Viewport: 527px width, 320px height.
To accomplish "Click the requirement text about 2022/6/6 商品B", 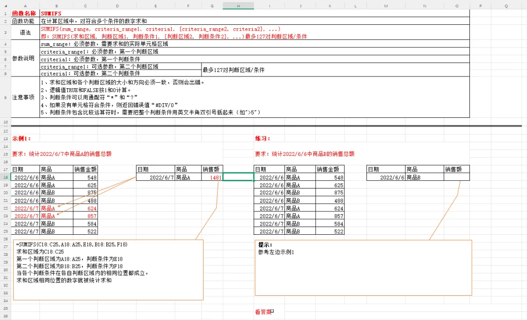I will (304, 153).
